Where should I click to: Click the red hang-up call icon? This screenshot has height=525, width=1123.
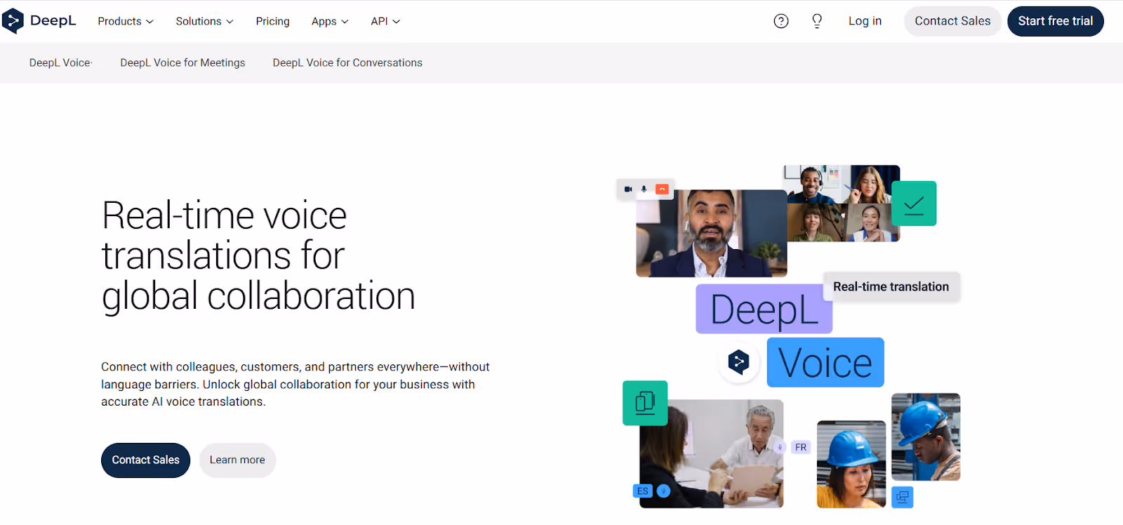click(662, 190)
